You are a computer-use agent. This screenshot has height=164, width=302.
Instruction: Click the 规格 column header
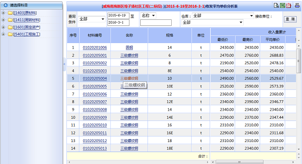[x=170, y=35]
